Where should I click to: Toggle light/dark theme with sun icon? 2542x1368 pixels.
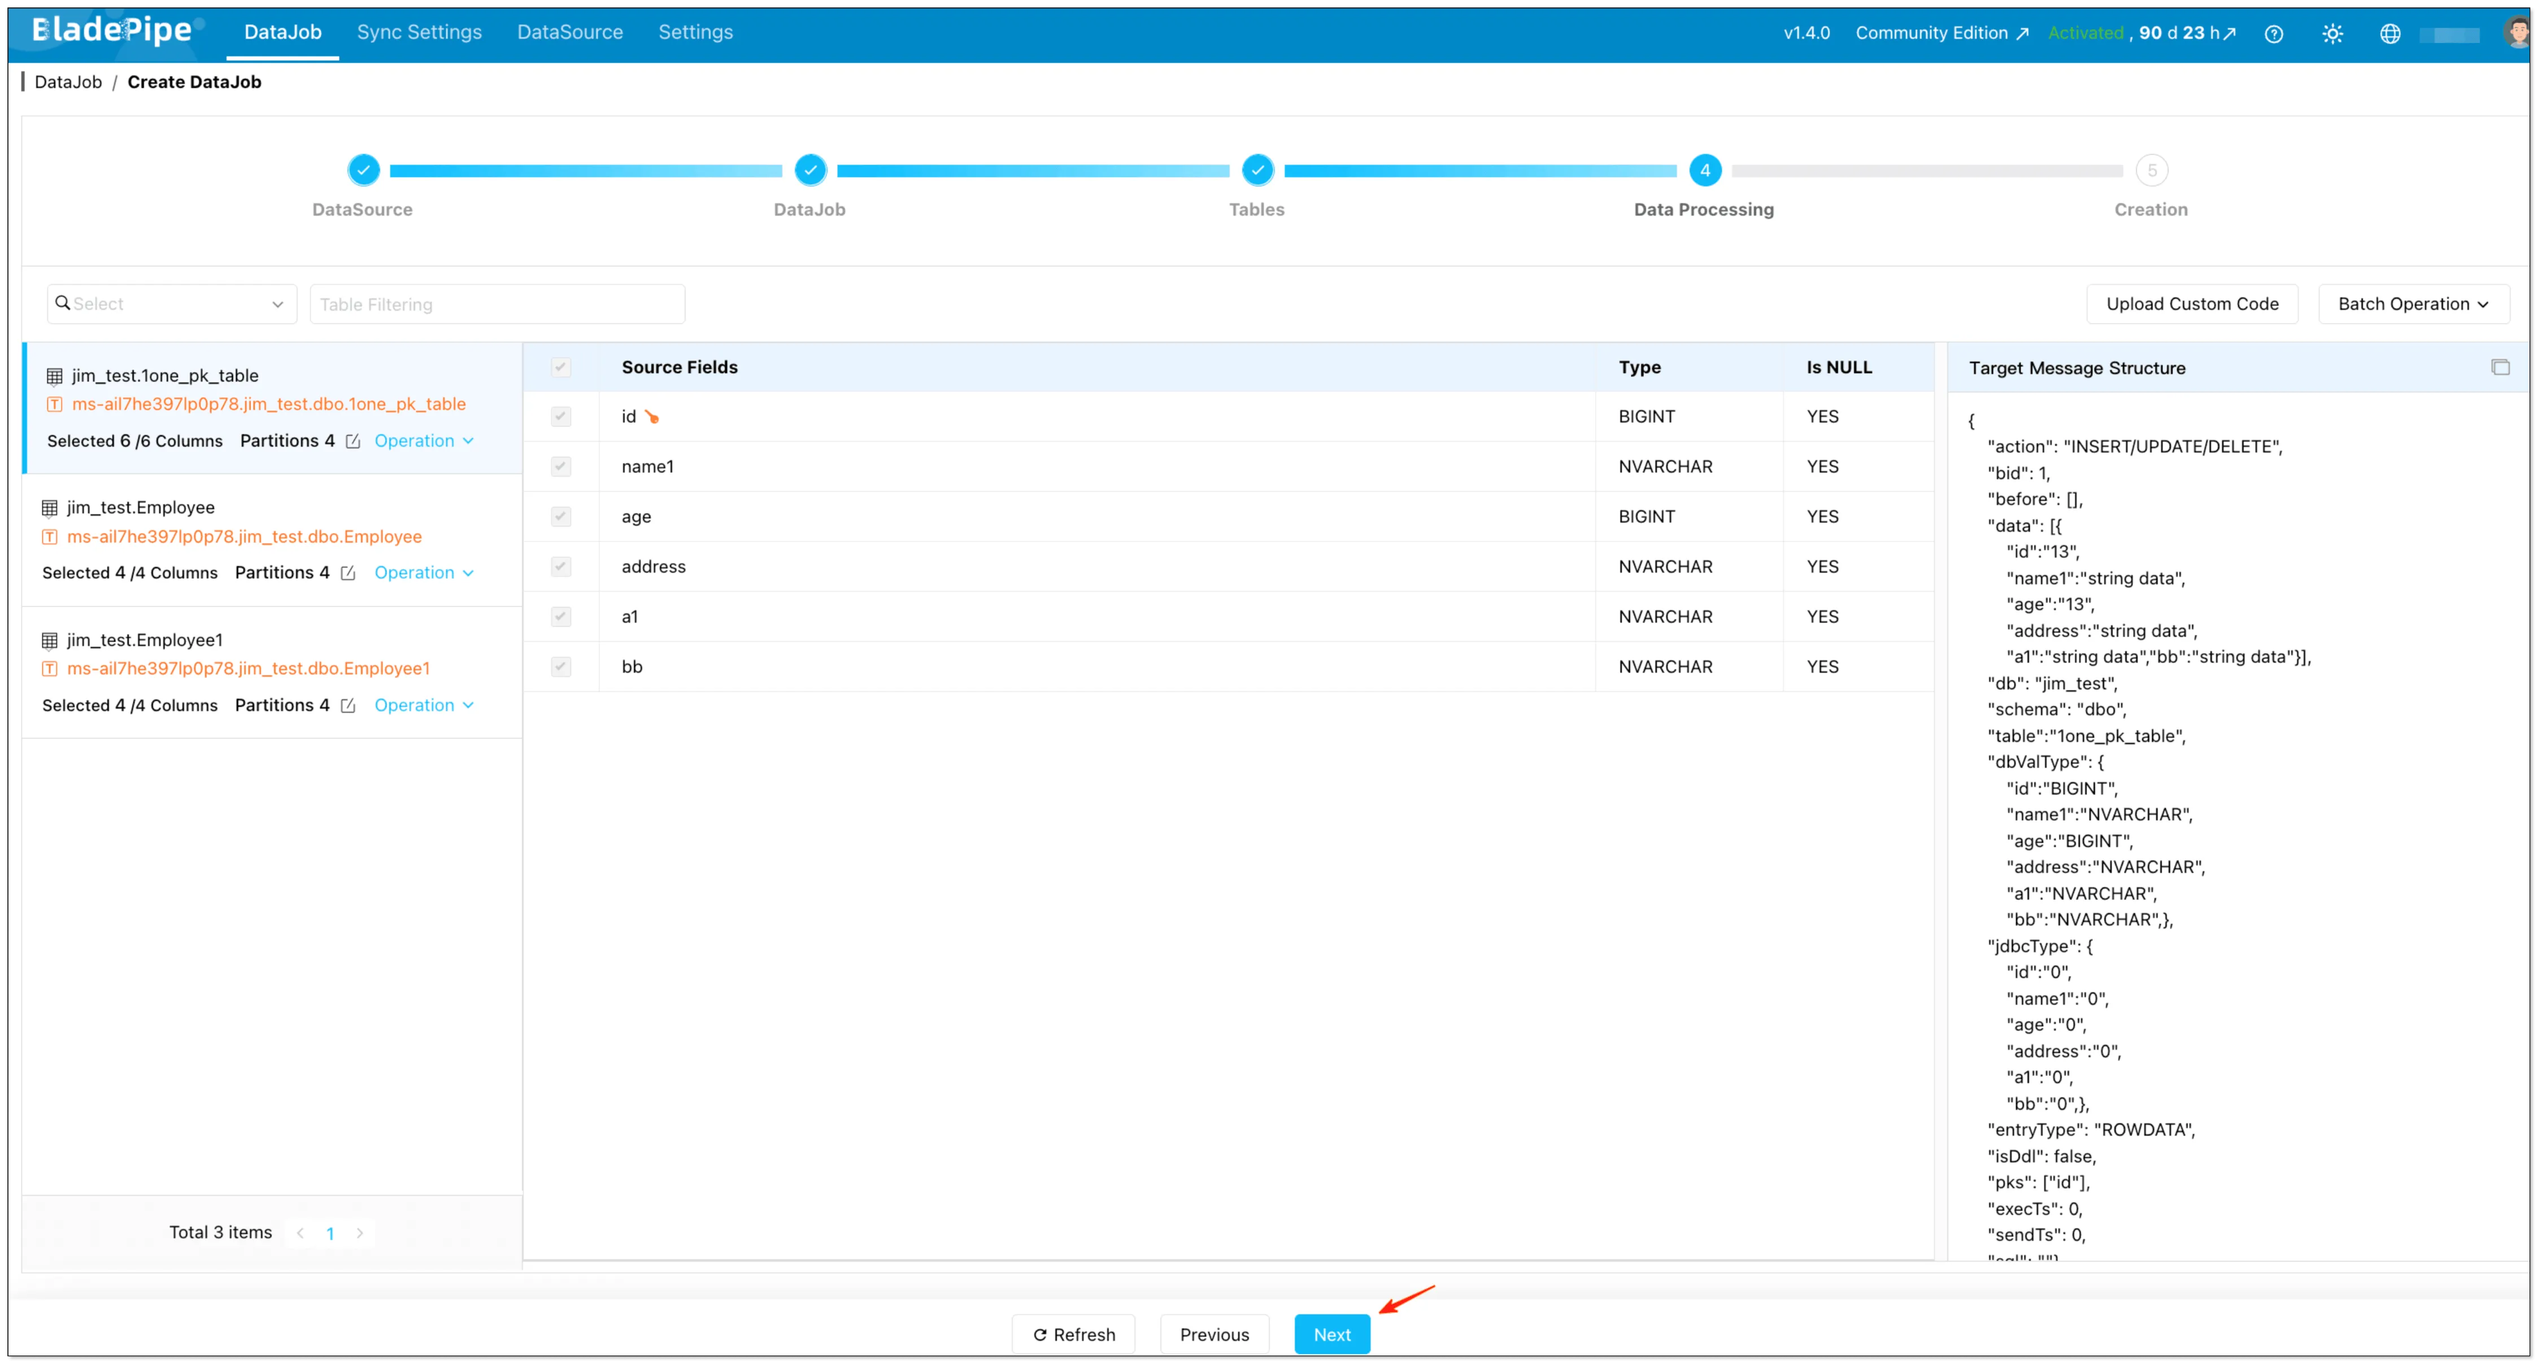pos(2333,33)
